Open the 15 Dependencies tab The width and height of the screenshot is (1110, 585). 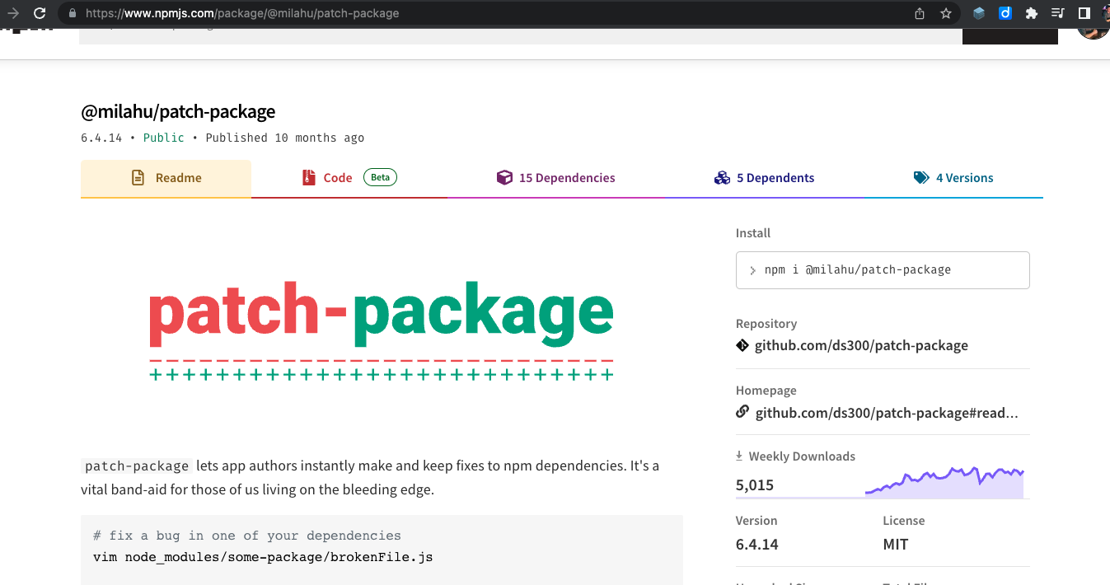click(556, 179)
